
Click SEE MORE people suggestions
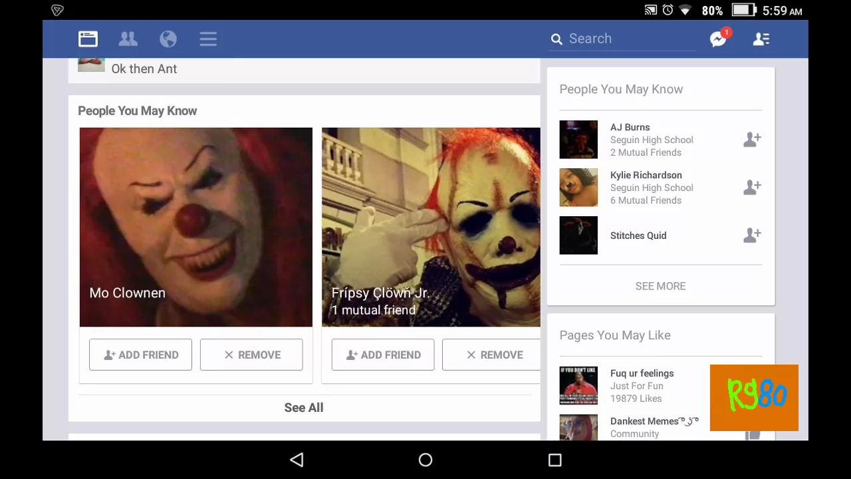coord(660,286)
